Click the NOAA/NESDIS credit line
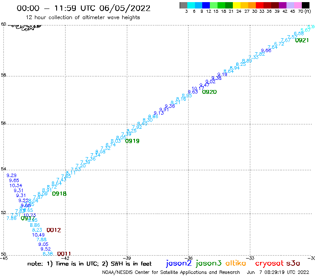The image size is (315, 276). [x=171, y=272]
